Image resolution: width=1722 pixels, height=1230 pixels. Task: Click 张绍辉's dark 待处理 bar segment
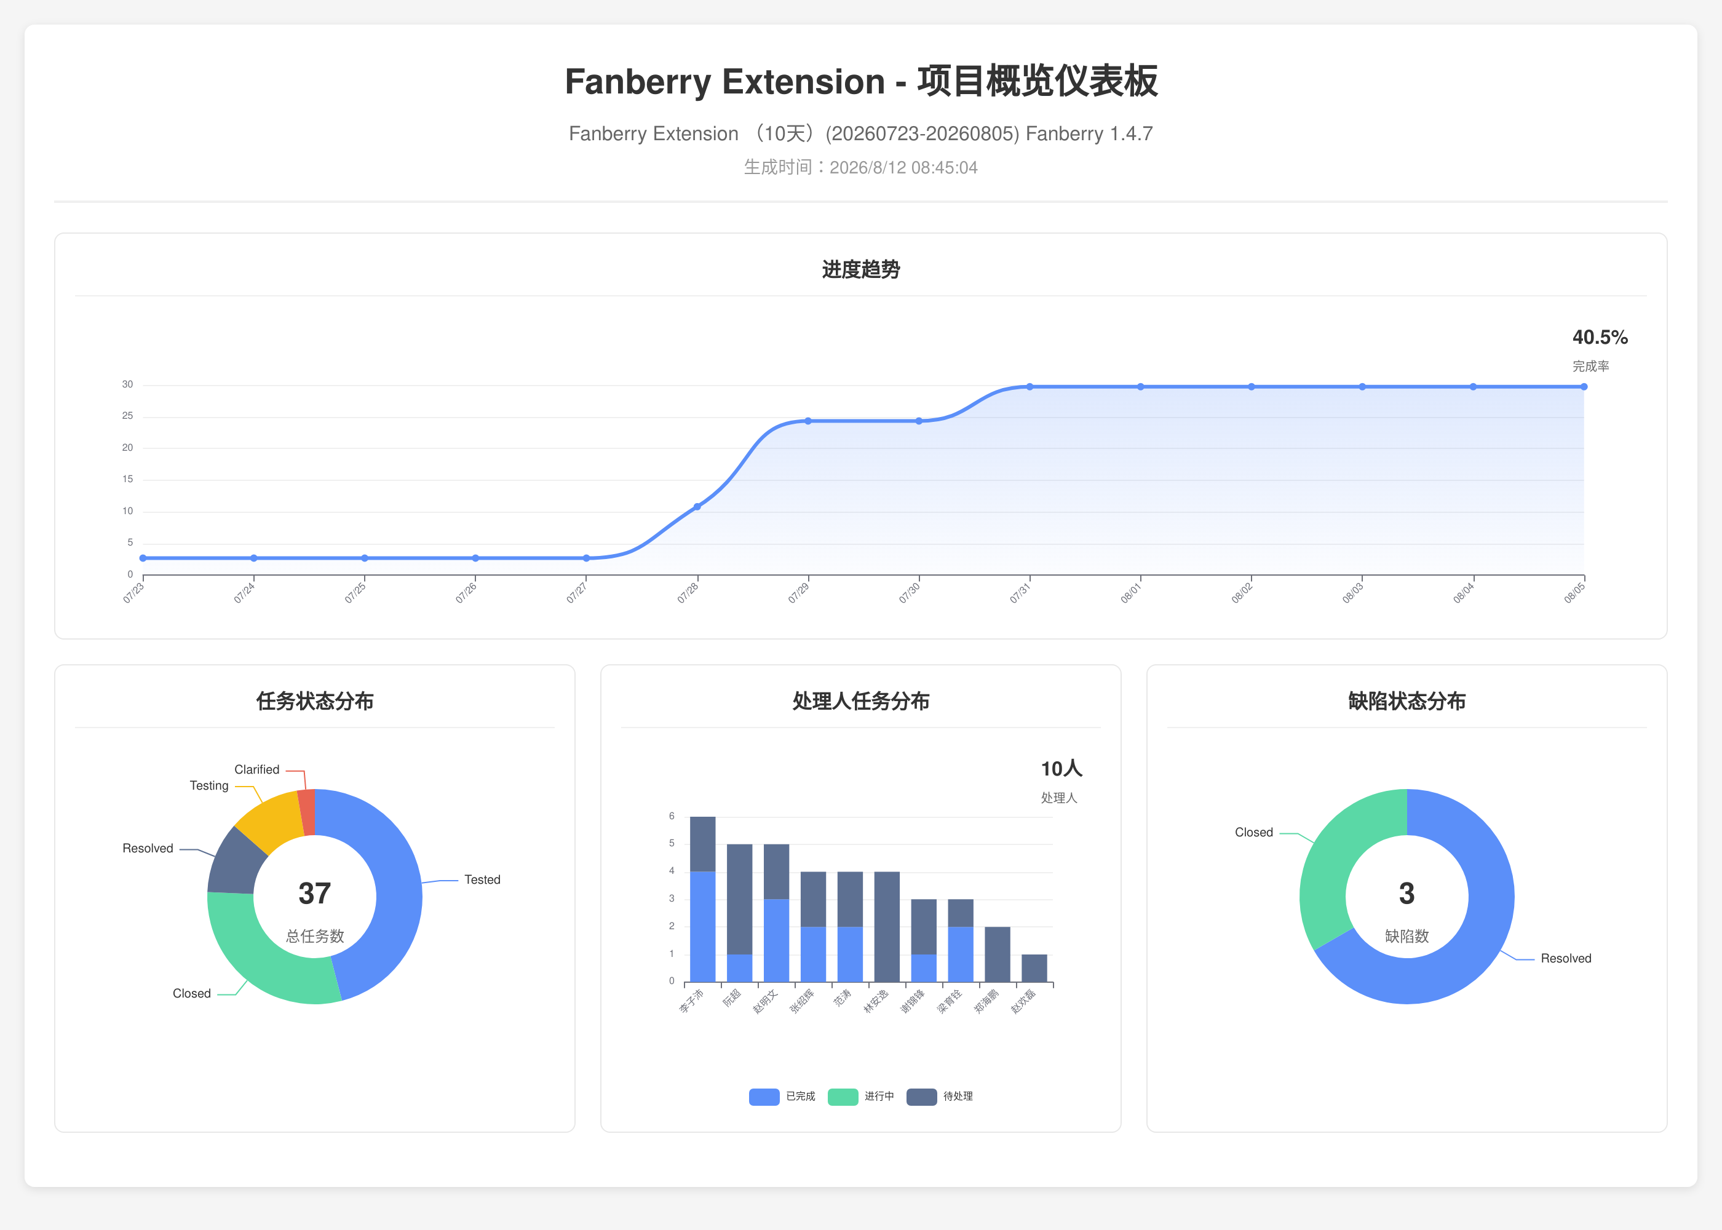click(813, 899)
